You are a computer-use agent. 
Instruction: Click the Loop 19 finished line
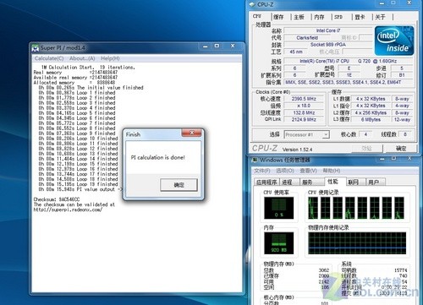(78, 184)
